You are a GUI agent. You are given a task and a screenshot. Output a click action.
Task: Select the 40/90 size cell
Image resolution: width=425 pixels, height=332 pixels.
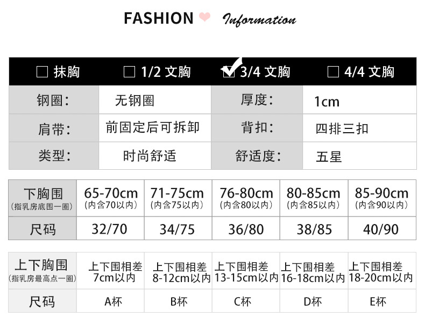click(x=381, y=229)
